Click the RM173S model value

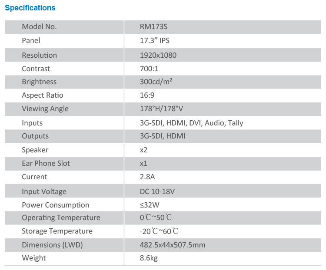click(153, 27)
